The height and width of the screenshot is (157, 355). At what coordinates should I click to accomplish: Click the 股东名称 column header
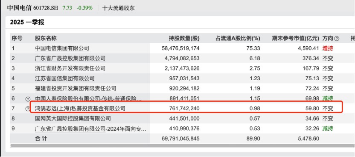tap(46, 39)
